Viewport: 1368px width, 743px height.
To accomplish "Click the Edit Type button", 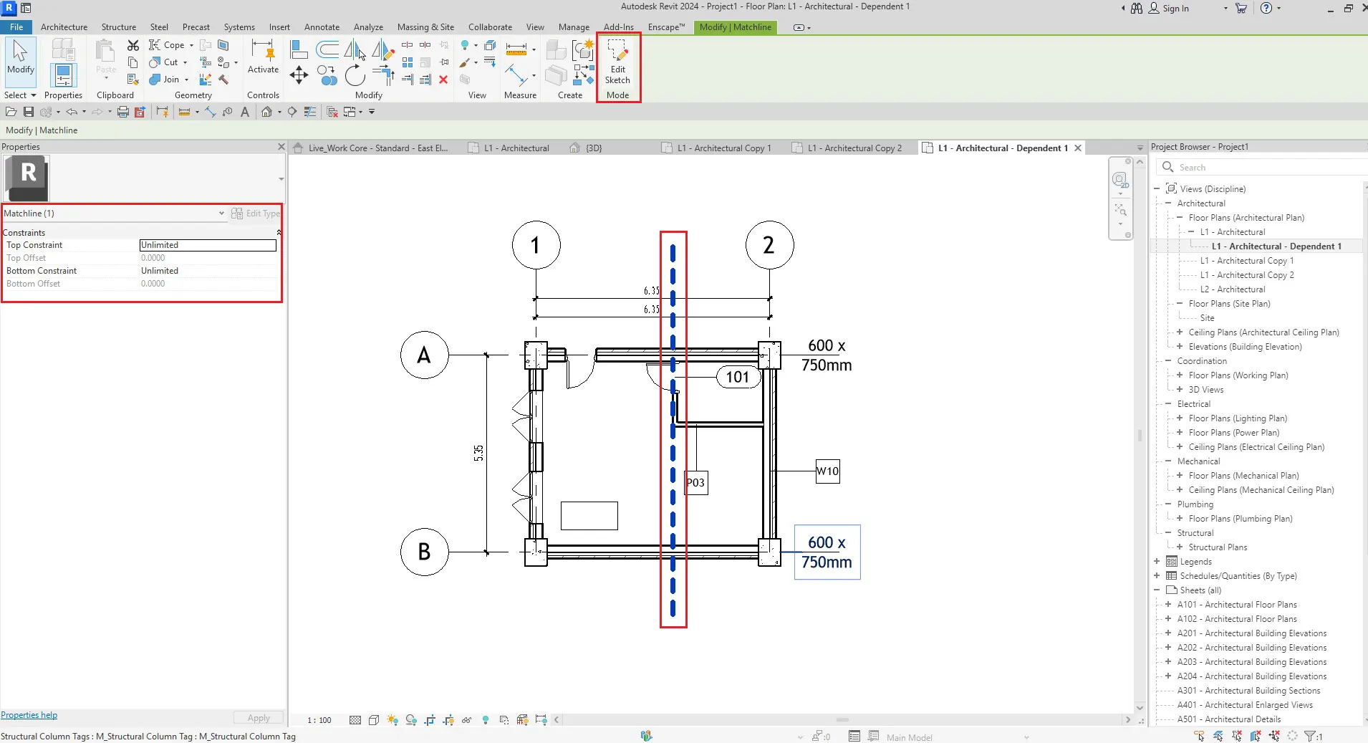I will 256,214.
